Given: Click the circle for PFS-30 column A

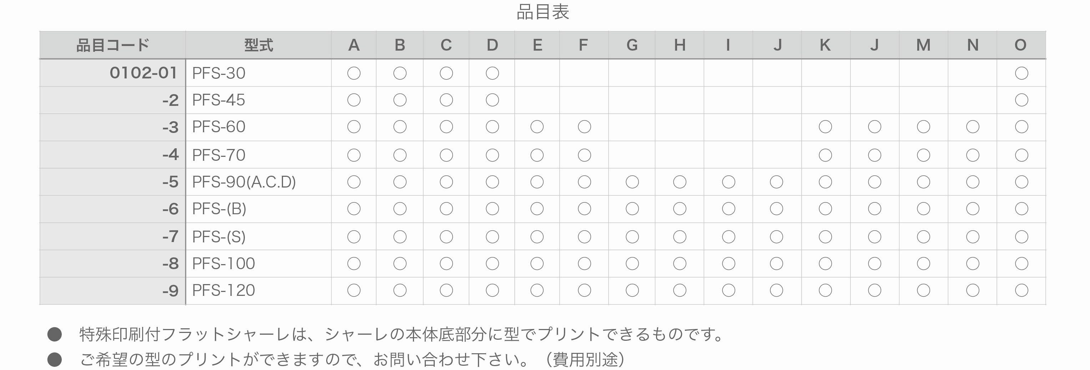Looking at the screenshot, I should coord(354,73).
